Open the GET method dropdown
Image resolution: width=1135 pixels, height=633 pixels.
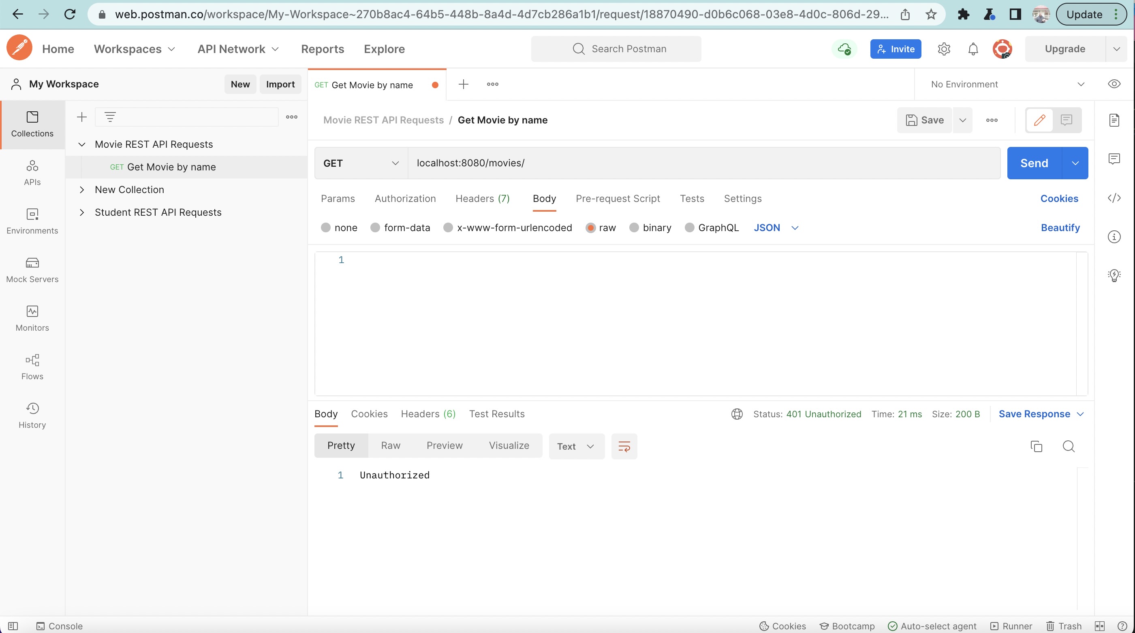point(361,163)
